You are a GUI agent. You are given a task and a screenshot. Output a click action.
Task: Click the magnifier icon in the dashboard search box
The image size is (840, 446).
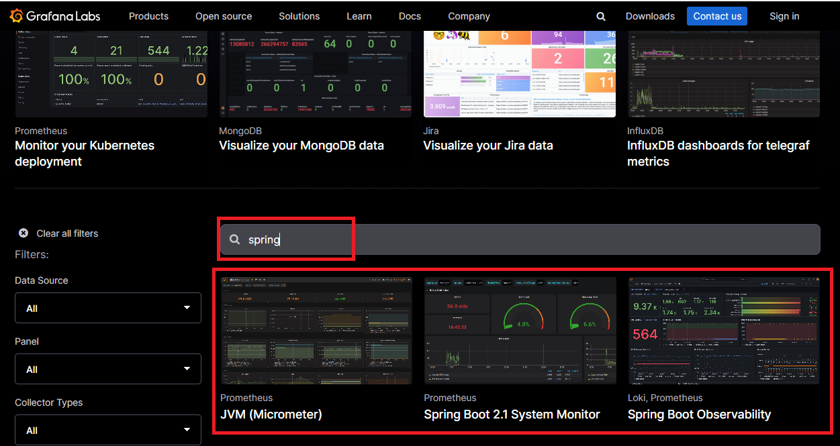coord(234,239)
